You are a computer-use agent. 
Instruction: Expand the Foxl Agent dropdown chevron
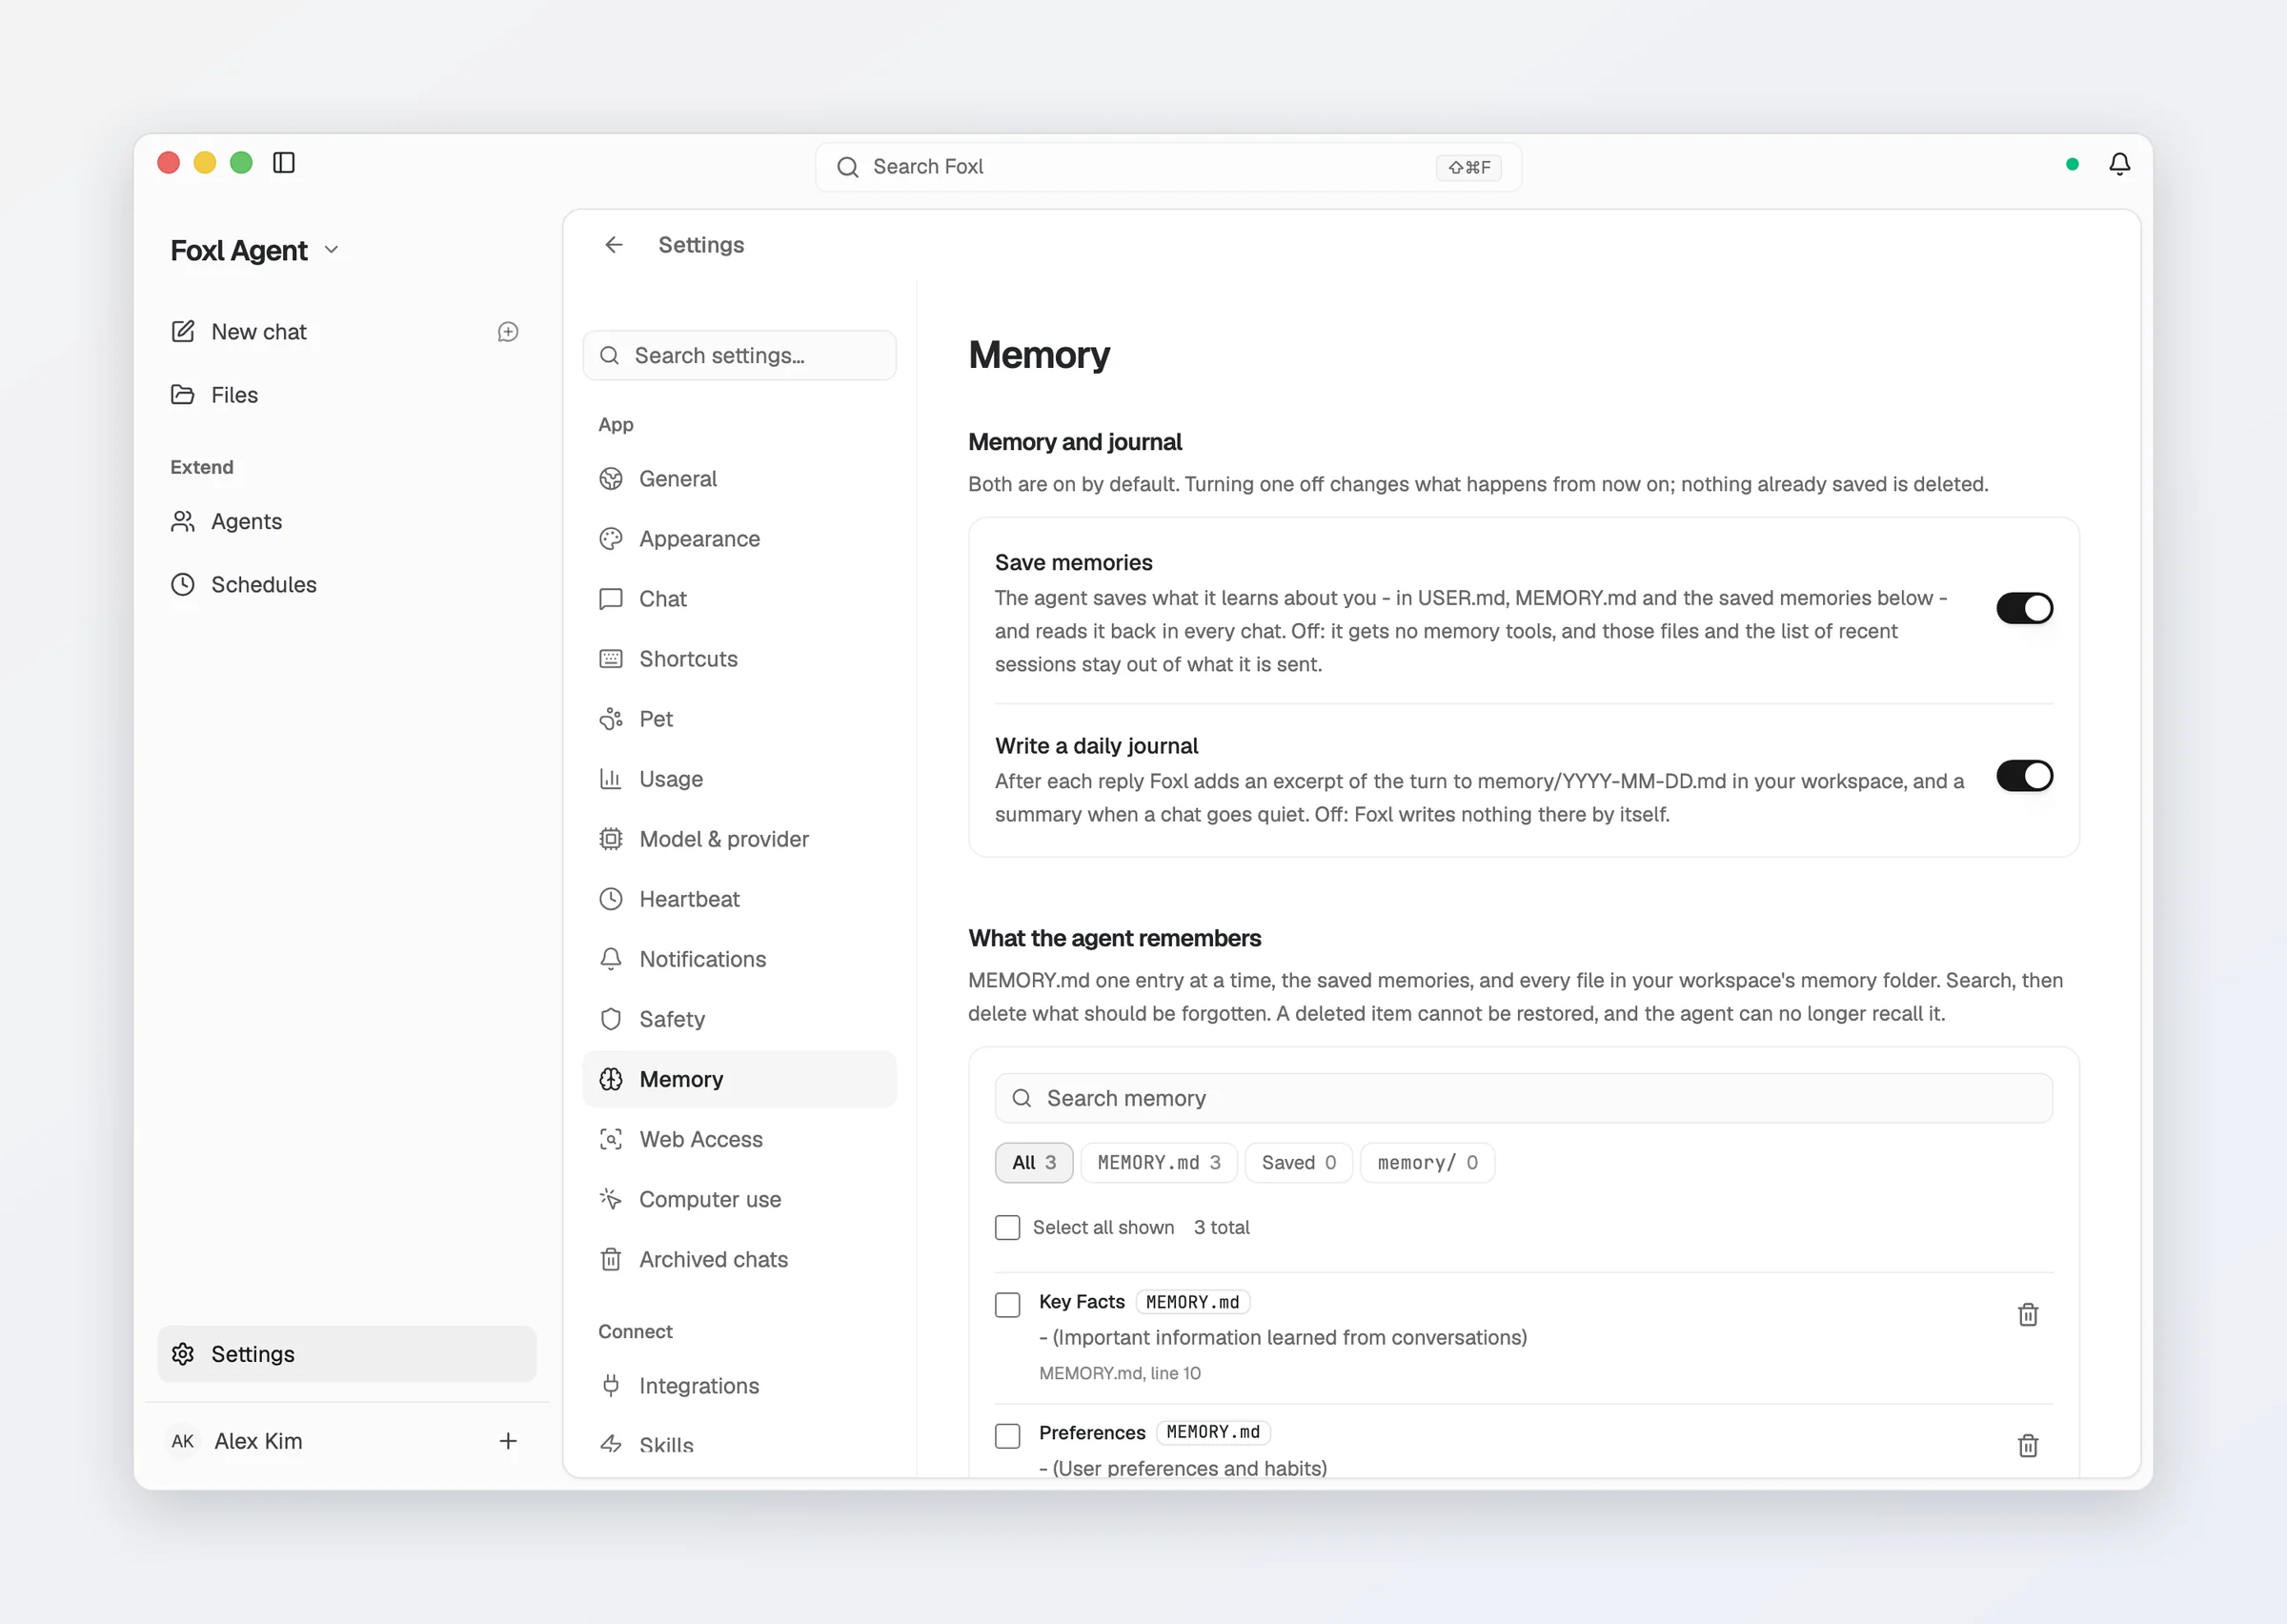point(332,250)
